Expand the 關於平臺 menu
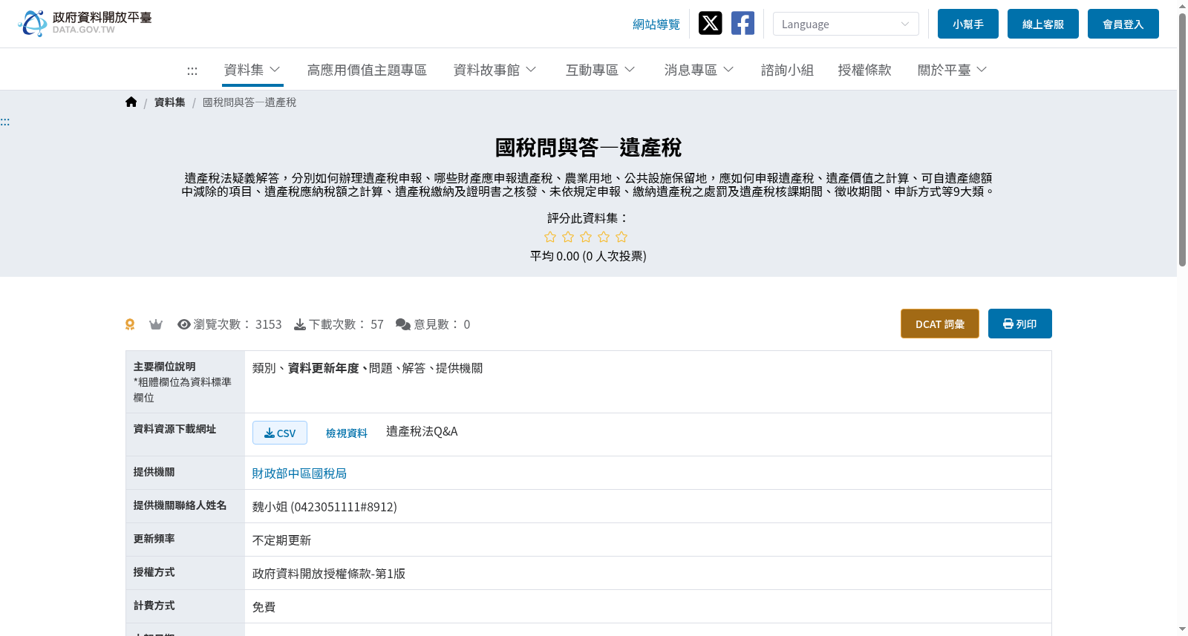The height and width of the screenshot is (636, 1188). (x=952, y=70)
